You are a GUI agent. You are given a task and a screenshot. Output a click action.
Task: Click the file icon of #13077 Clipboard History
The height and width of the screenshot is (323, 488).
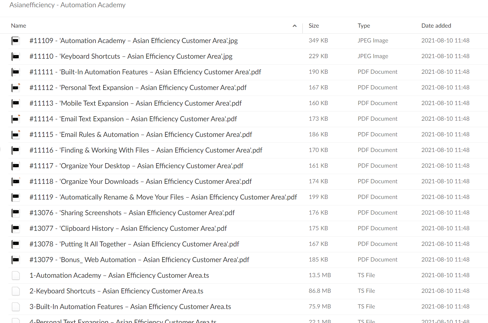(16, 229)
